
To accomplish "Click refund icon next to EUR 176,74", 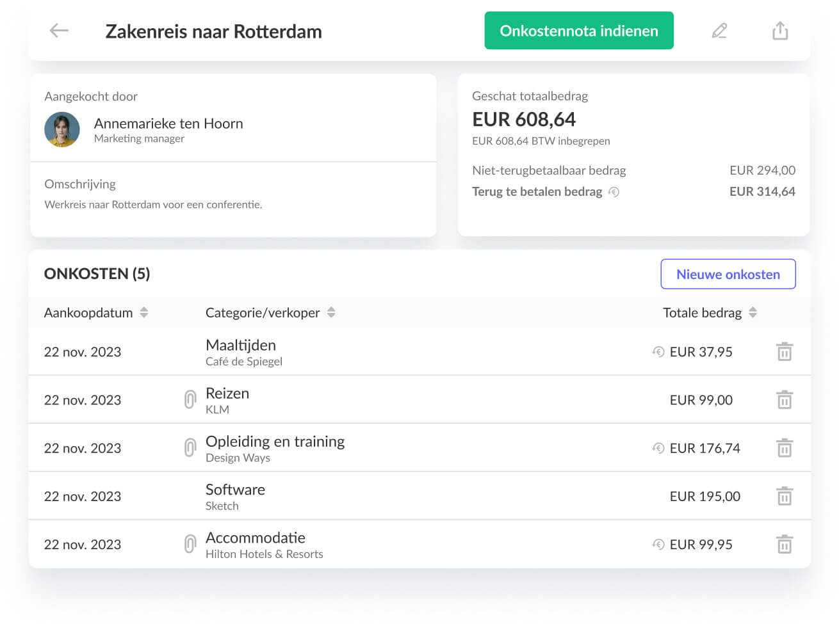I will 658,448.
